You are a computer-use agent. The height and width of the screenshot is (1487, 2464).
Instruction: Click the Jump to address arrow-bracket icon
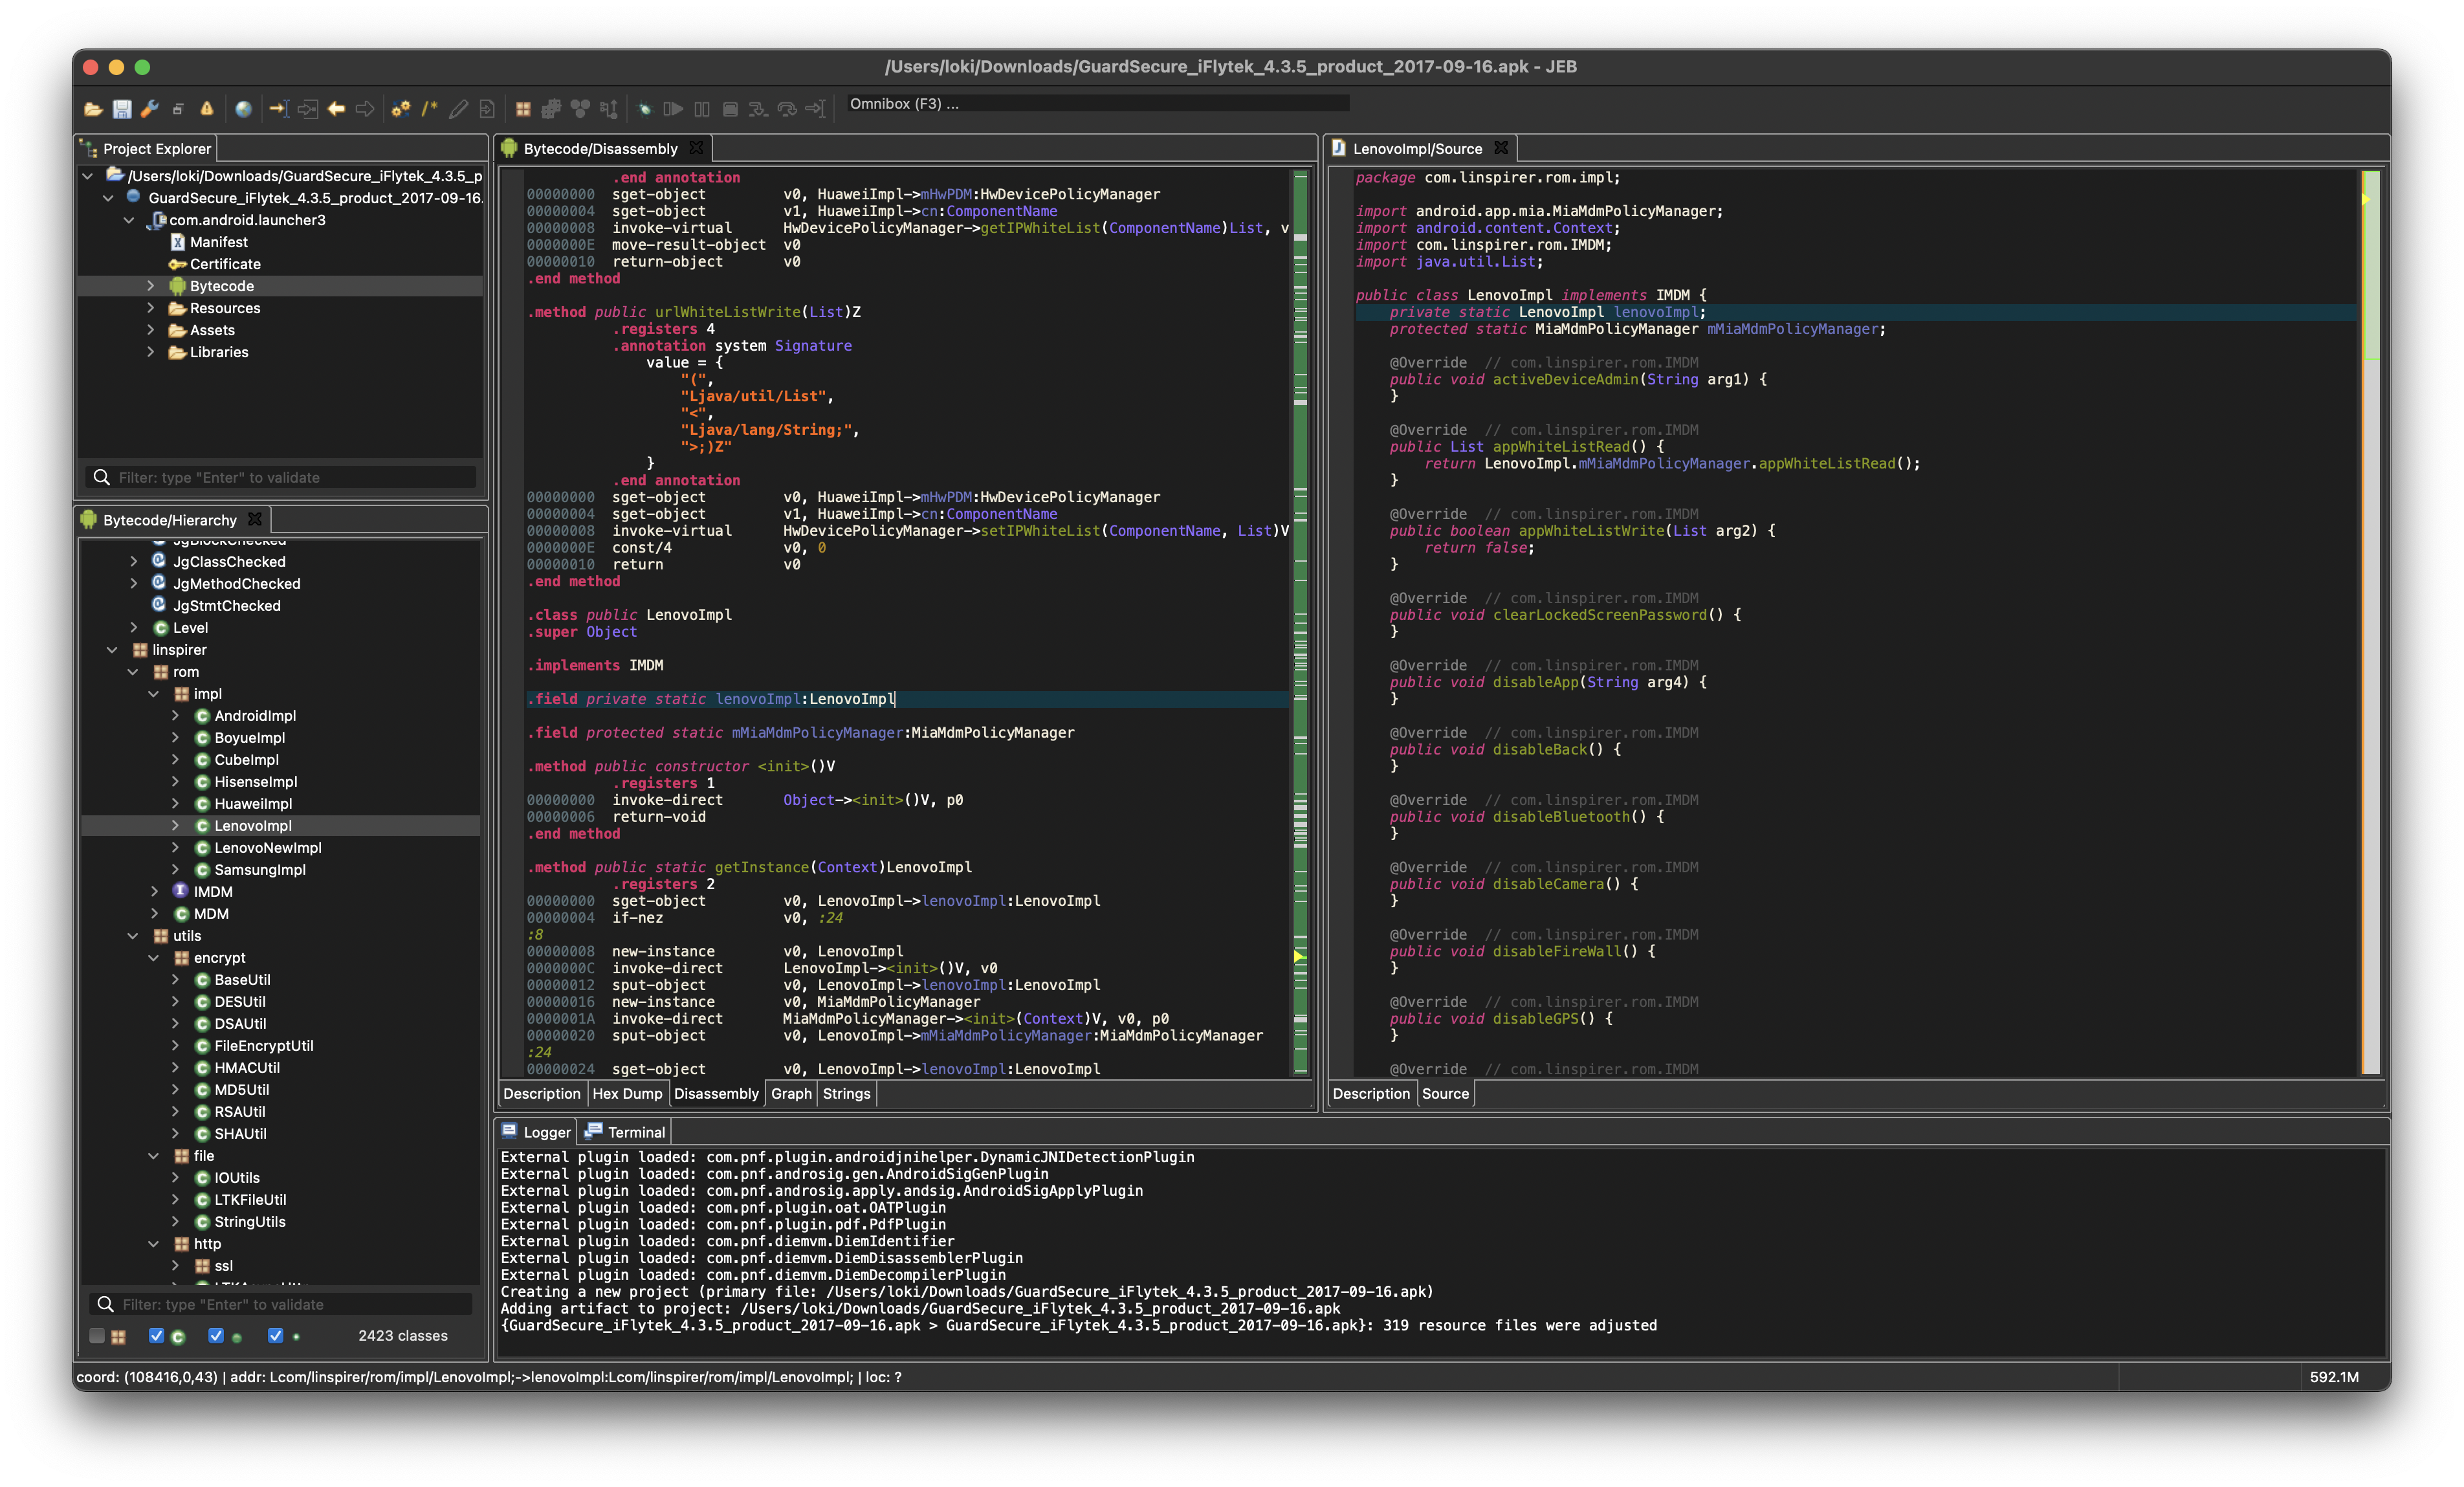point(279,109)
